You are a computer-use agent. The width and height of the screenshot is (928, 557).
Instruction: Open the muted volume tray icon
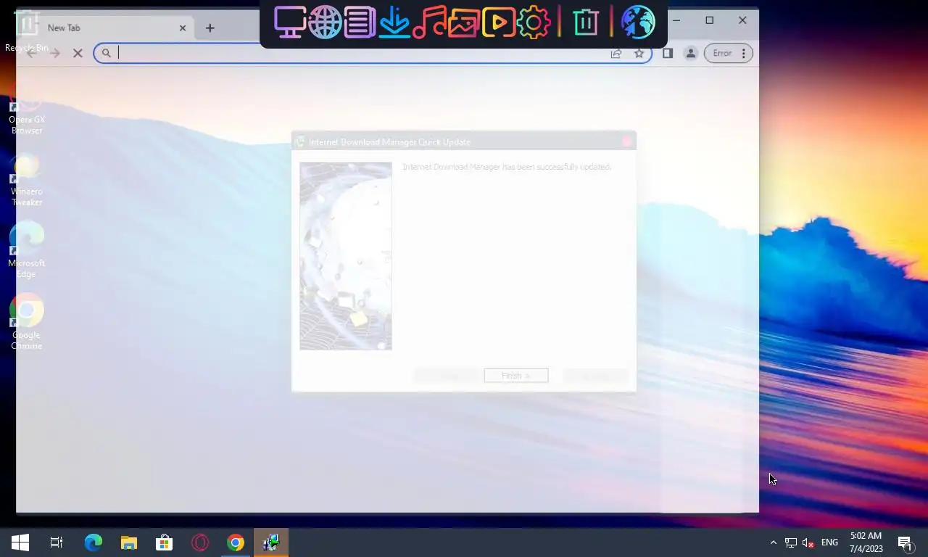[808, 542]
